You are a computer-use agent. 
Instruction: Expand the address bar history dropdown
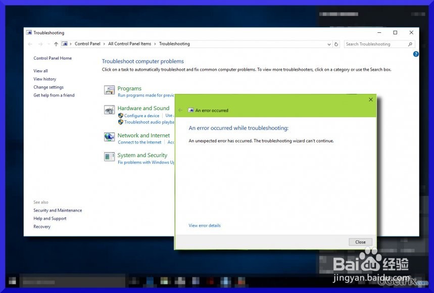pyautogui.click(x=329, y=44)
